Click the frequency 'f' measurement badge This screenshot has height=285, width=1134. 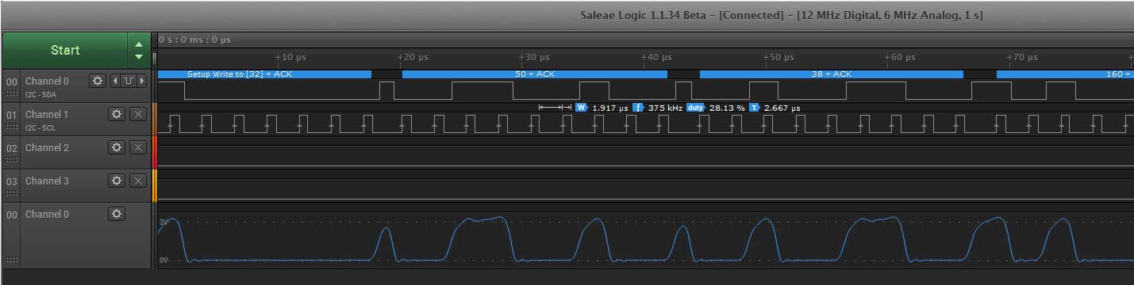pyautogui.click(x=638, y=108)
